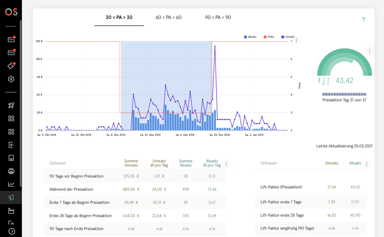
Task: Click the 'Umsatz' header in Lift-Faktor table
Action: point(332,163)
